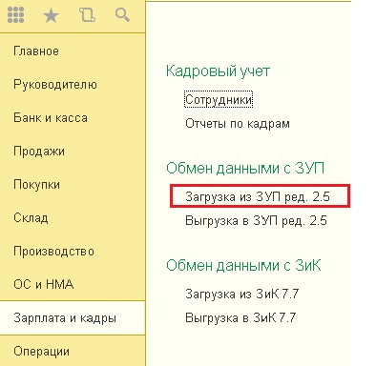
Task: Click the Обмен данными с ЗиК heading
Action: tap(243, 265)
